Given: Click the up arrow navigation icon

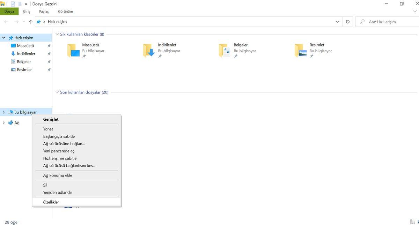Looking at the screenshot, I should point(31,22).
